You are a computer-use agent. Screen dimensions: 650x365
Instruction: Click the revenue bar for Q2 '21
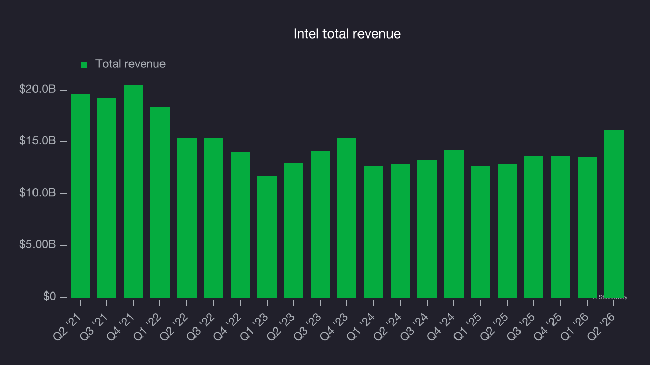(80, 196)
